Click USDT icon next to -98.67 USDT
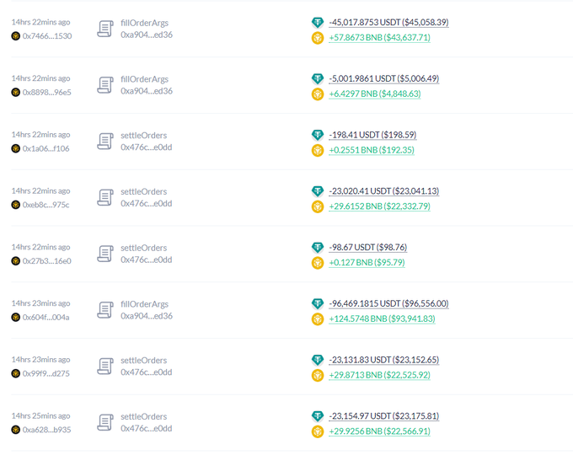This screenshot has height=455, width=573. pyautogui.click(x=318, y=248)
